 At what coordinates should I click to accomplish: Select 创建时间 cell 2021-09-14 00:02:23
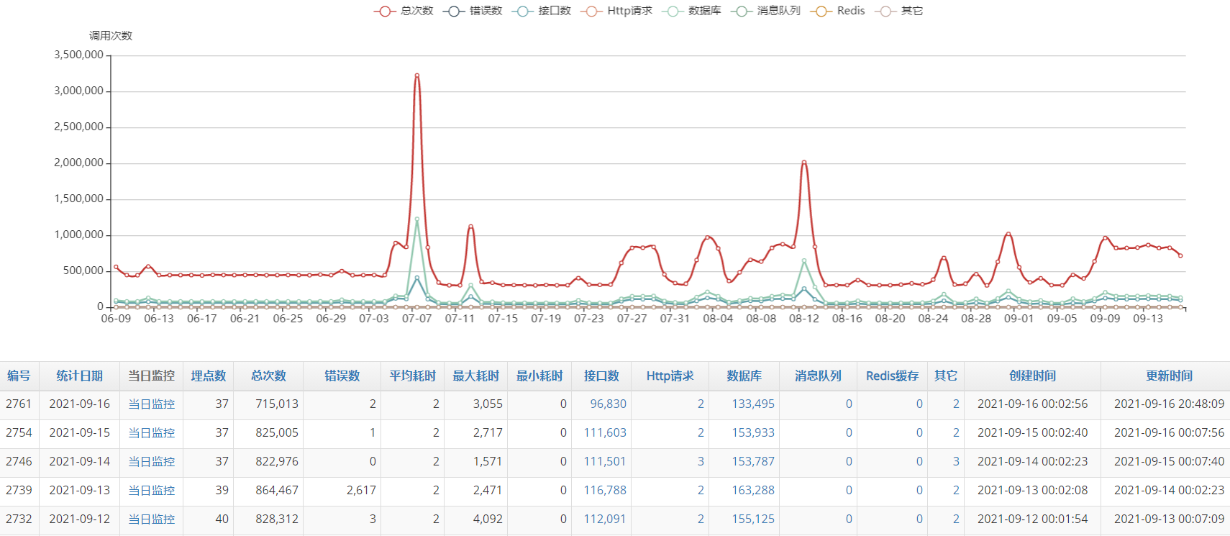tap(1032, 462)
